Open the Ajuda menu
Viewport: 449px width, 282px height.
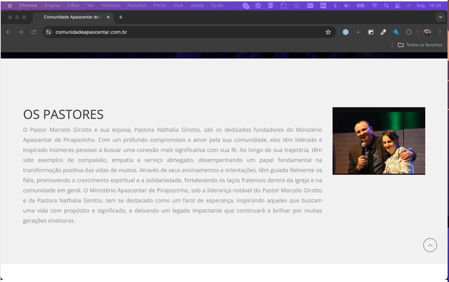click(x=217, y=5)
